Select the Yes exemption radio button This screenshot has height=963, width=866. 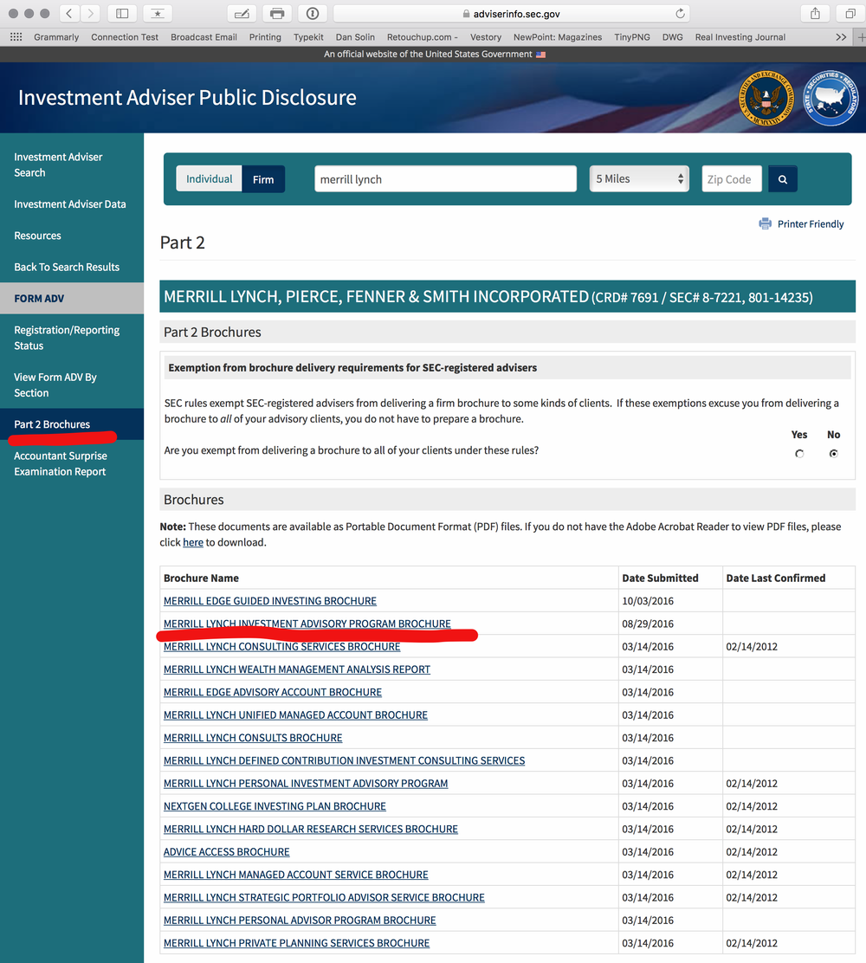click(x=799, y=454)
